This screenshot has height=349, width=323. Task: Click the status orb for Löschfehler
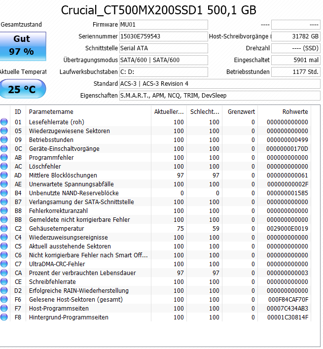(4, 166)
